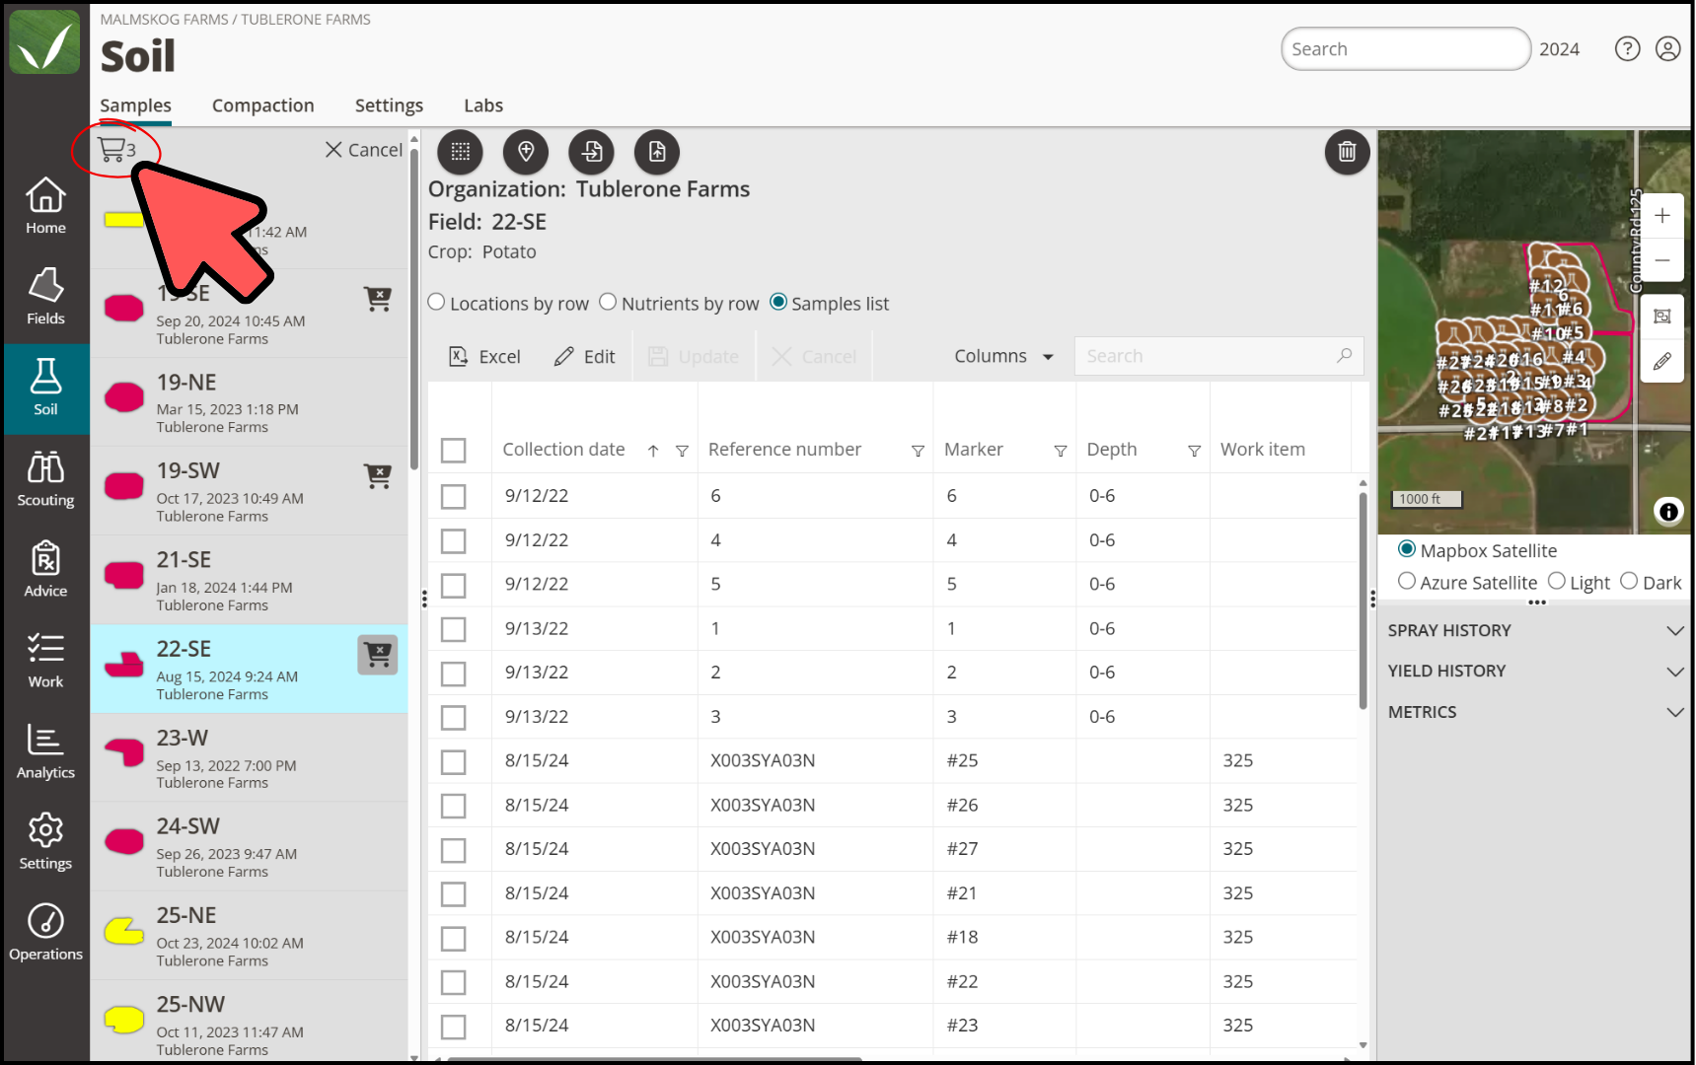Screen dimensions: 1696x1065
Task: Switch to the Labs tab
Action: point(483,106)
